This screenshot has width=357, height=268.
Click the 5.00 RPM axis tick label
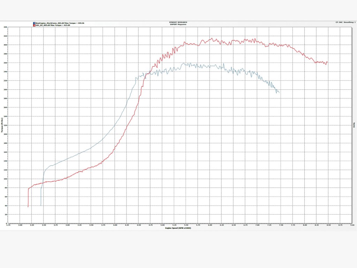pos(163,226)
